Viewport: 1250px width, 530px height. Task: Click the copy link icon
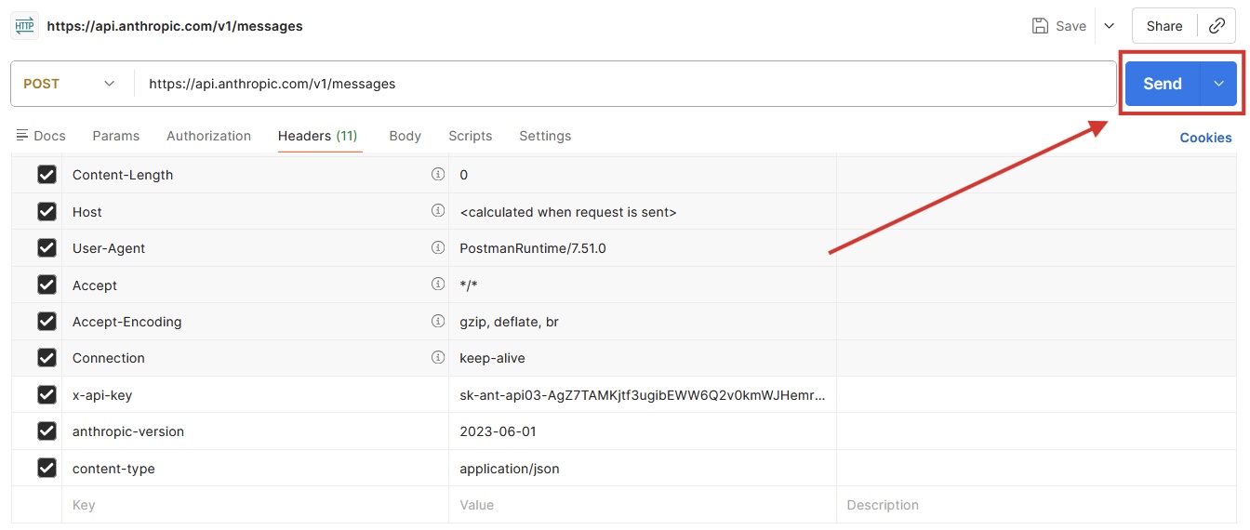(x=1217, y=26)
